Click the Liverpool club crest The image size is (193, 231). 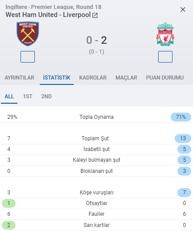(x=165, y=34)
